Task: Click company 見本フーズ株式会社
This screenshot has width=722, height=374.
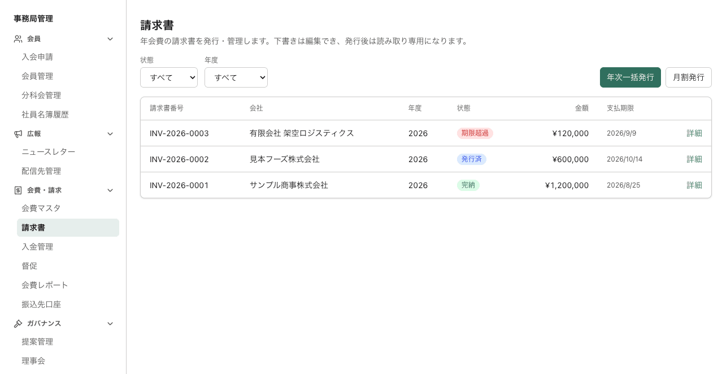Action: coord(285,159)
